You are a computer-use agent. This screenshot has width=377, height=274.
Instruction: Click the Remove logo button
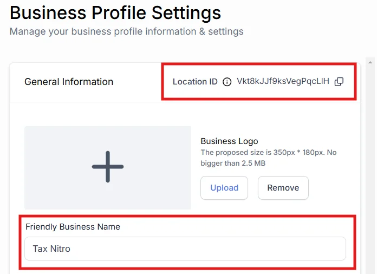(x=283, y=188)
